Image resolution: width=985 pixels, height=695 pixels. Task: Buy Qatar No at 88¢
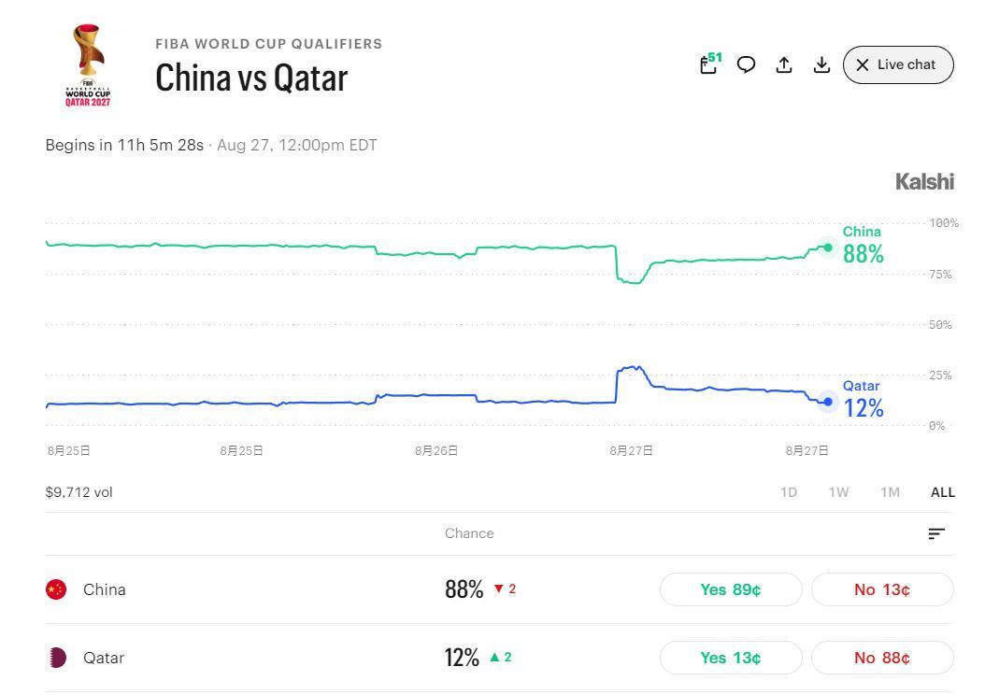coord(882,658)
